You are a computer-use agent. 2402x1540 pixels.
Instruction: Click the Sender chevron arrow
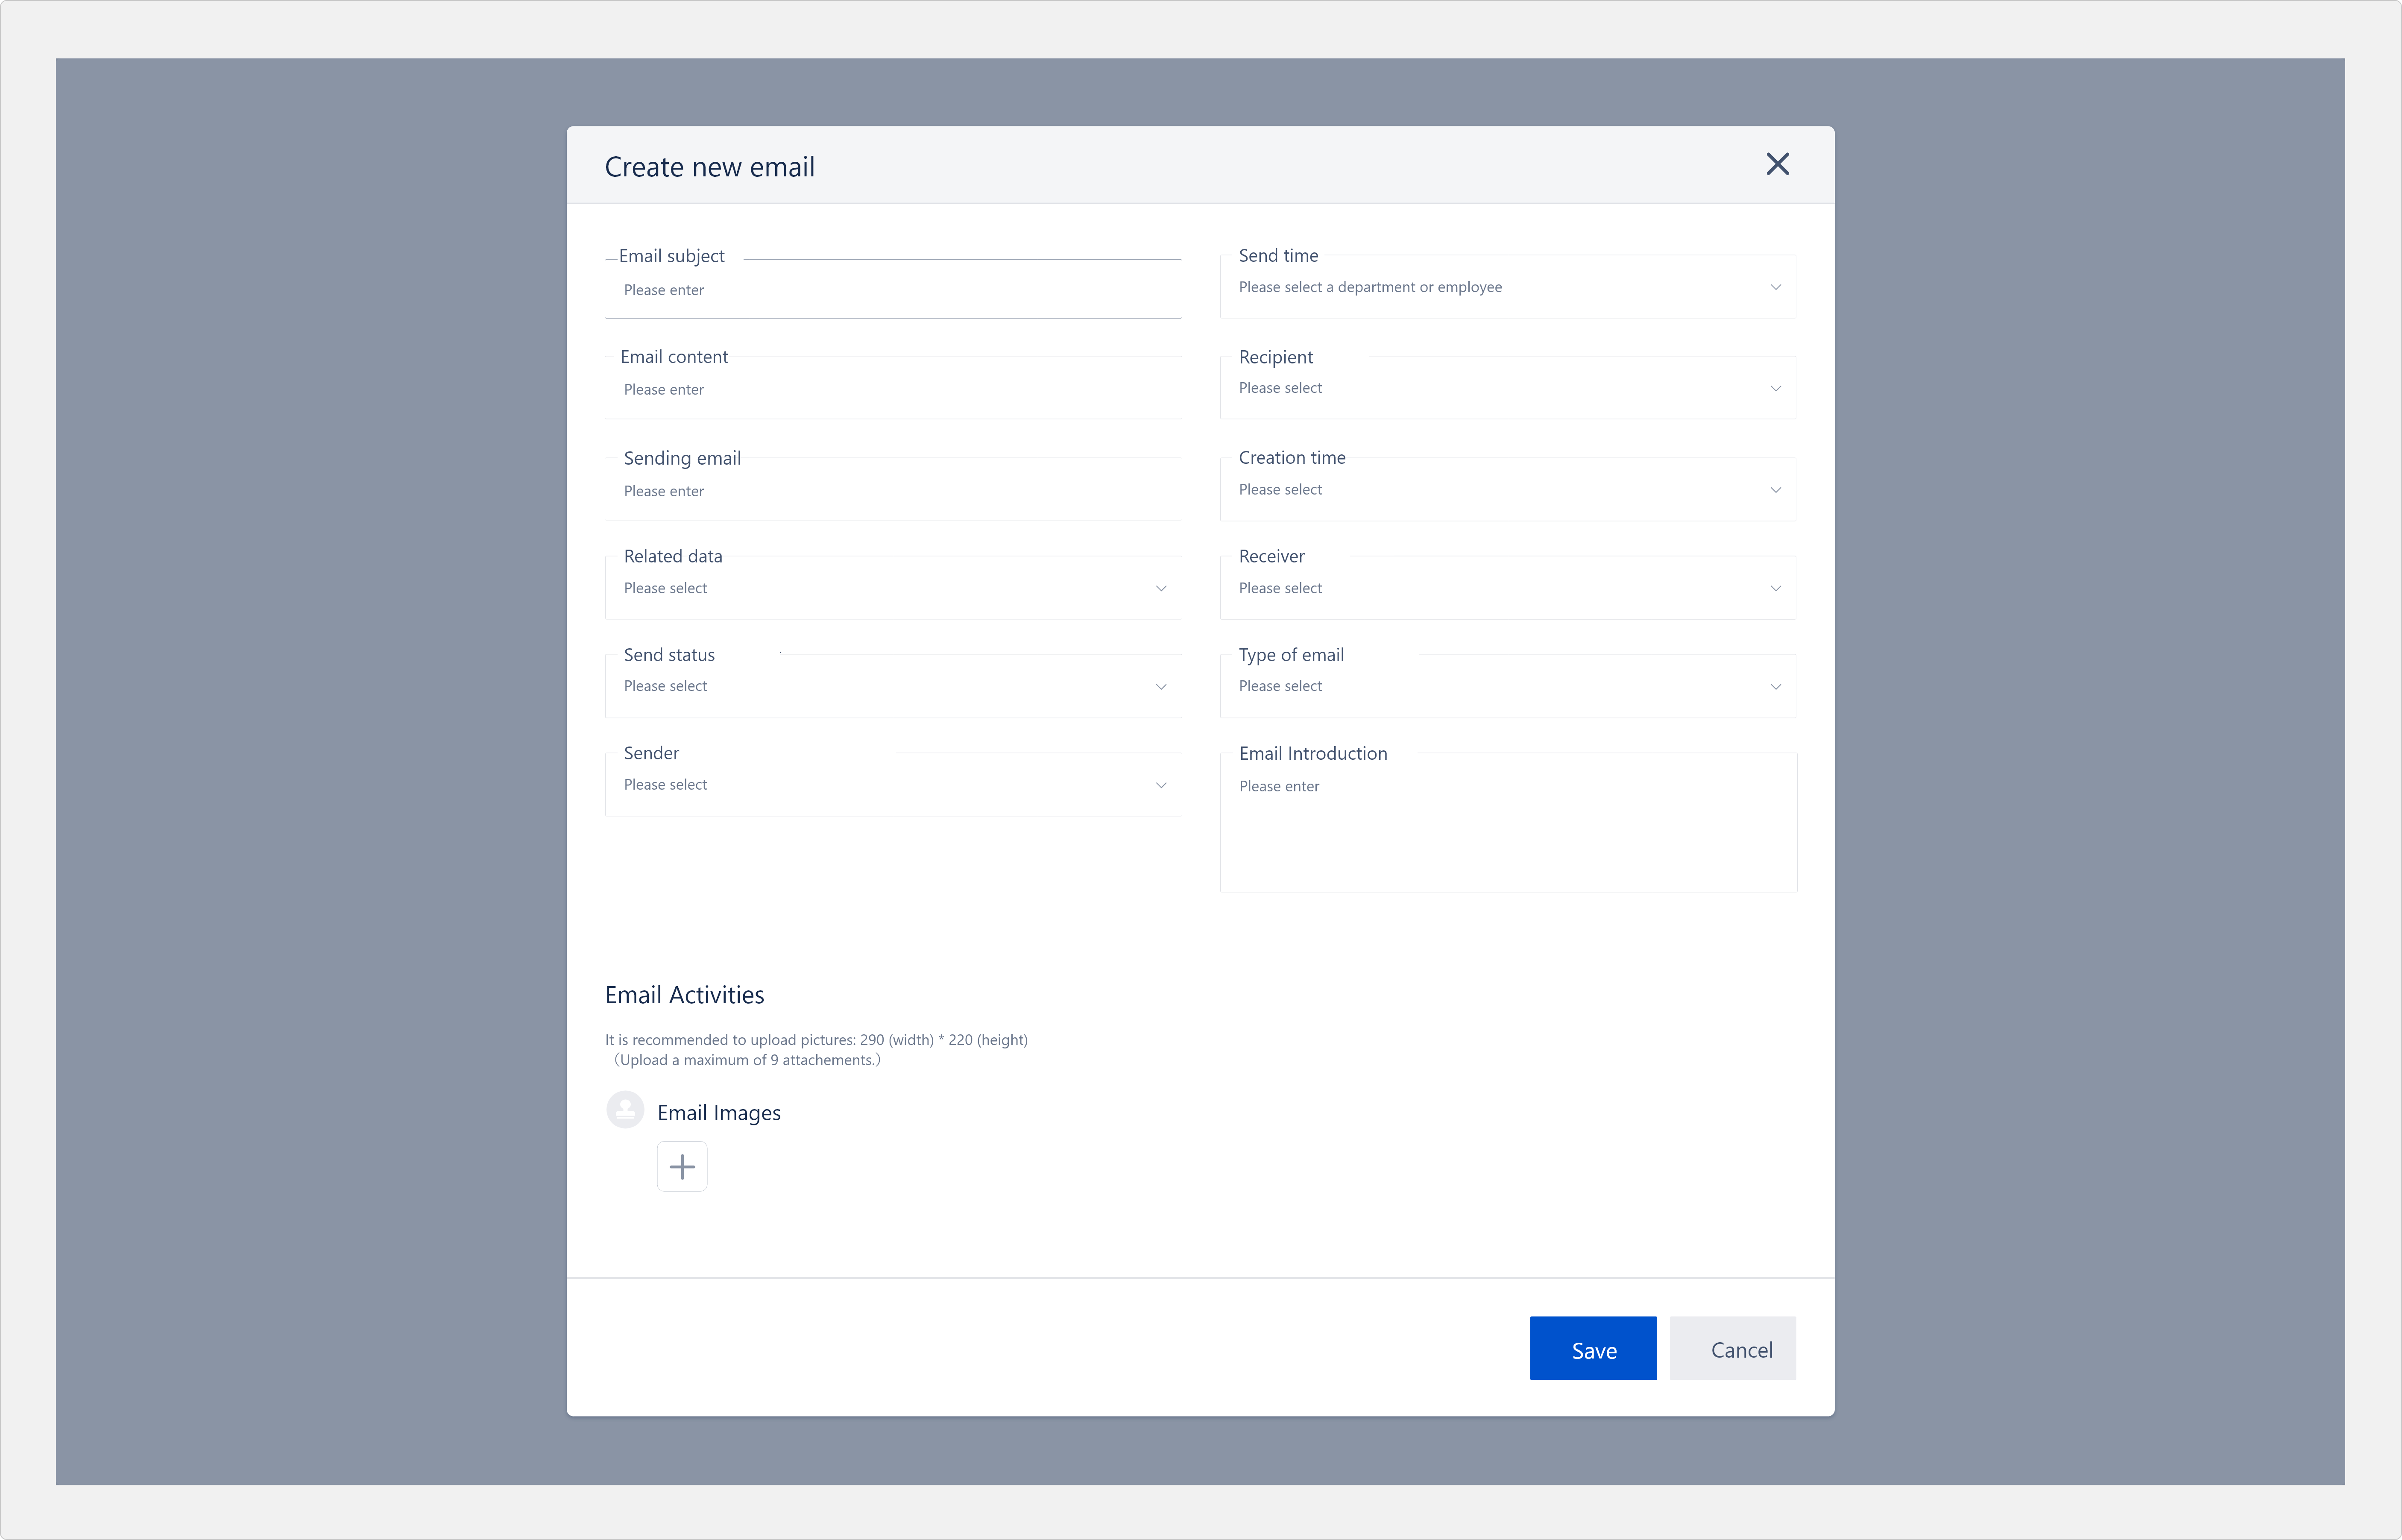(1161, 785)
